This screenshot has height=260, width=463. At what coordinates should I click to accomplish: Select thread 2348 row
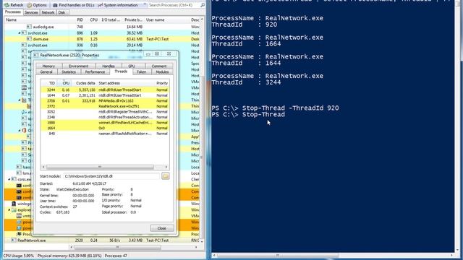pyautogui.click(x=105, y=117)
